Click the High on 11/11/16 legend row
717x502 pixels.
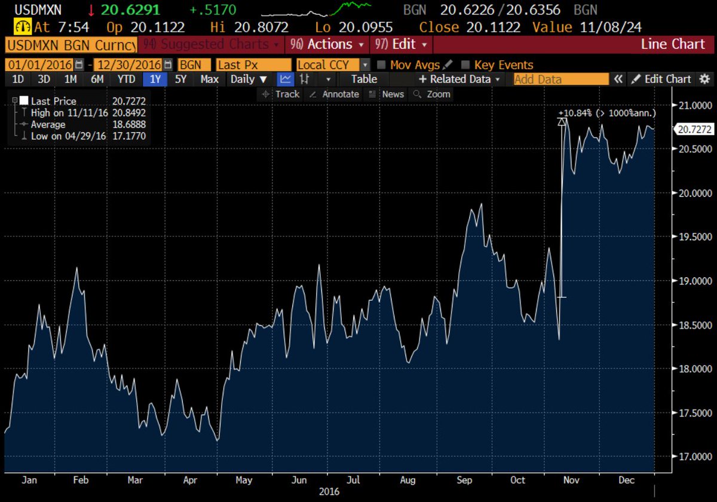pyautogui.click(x=83, y=113)
